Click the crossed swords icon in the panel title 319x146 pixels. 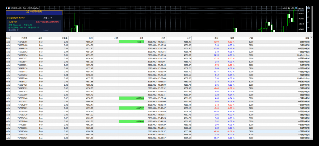click(x=27, y=12)
